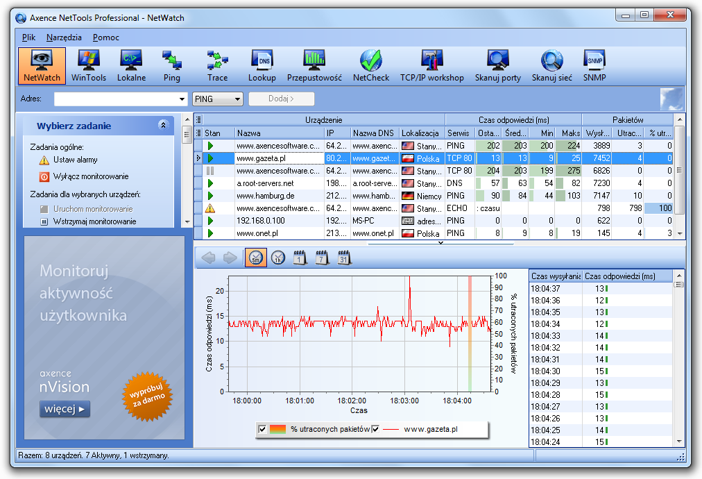This screenshot has width=702, height=479.
Task: Open the NetWatch tool
Action: point(42,66)
